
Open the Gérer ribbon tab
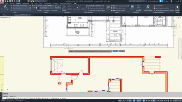(36, 3)
